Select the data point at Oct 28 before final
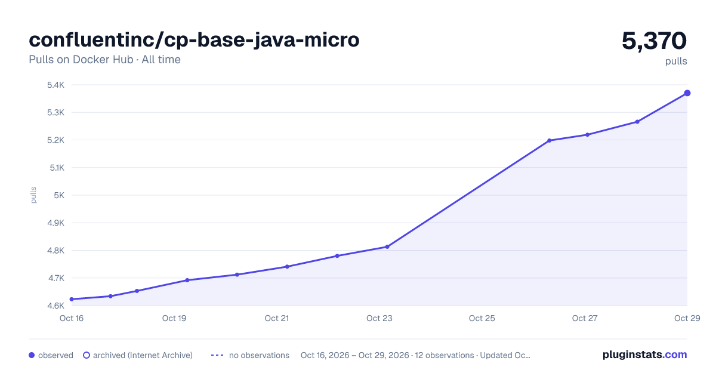This screenshot has width=716, height=376. pyautogui.click(x=637, y=122)
